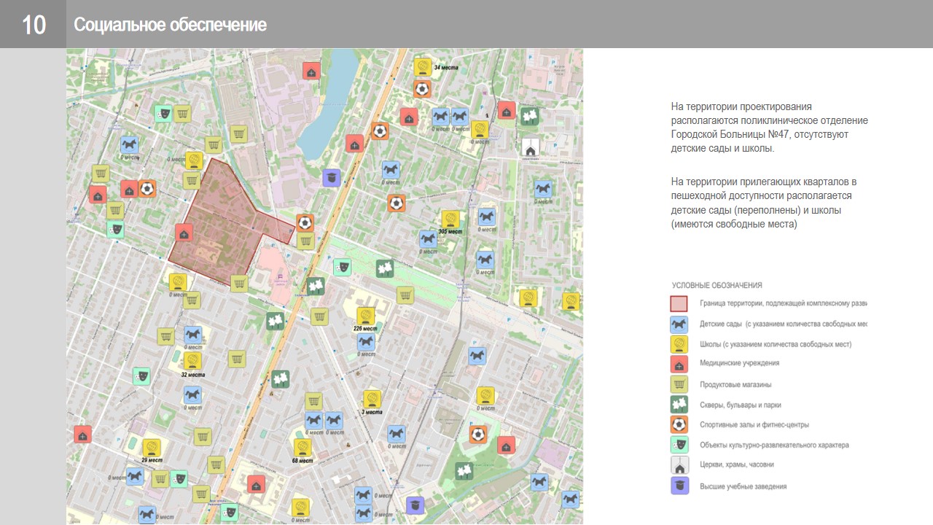Viewport: 933px width, 525px height.
Task: Click the church icon on the map
Action: [530, 148]
